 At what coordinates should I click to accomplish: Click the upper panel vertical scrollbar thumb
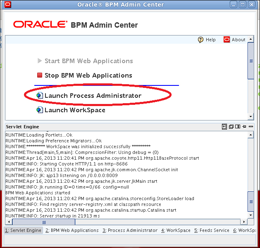pyautogui.click(x=251, y=61)
